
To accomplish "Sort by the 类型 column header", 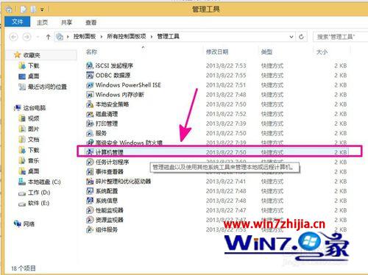I will (266, 51).
